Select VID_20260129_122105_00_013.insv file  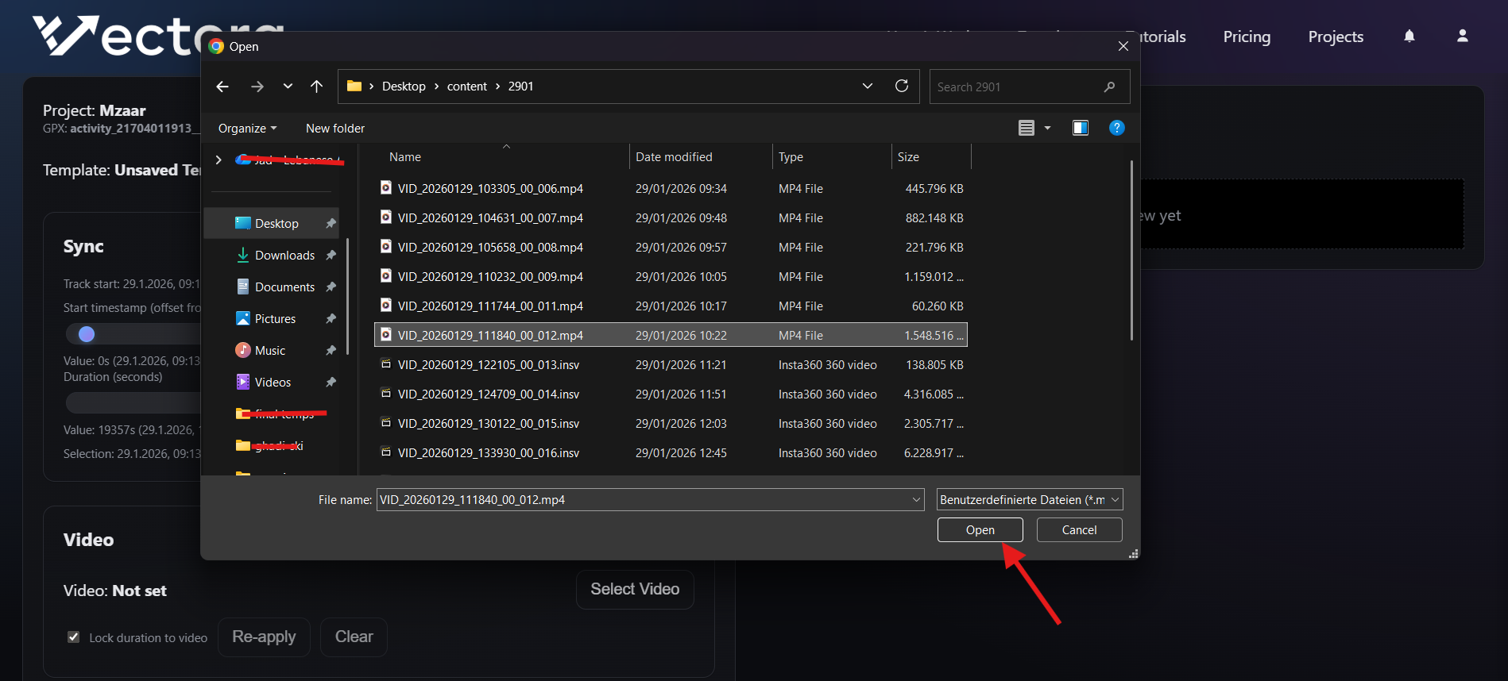click(x=671, y=365)
